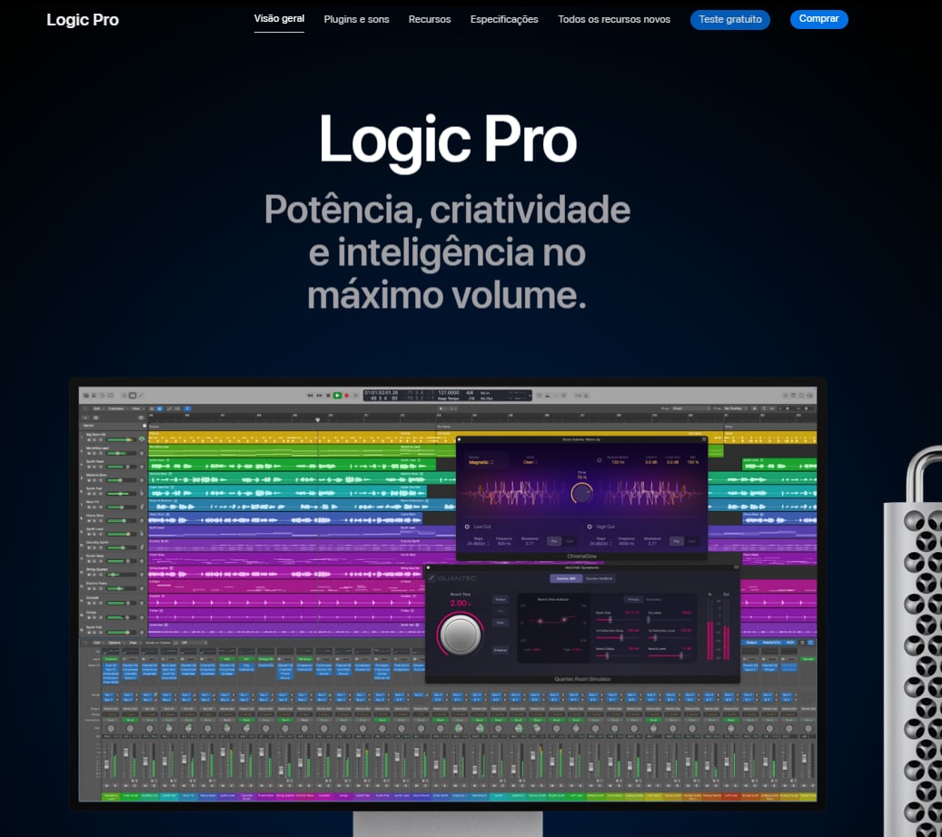Image resolution: width=942 pixels, height=837 pixels.
Task: Click the Teste gratuito button
Action: pos(730,19)
